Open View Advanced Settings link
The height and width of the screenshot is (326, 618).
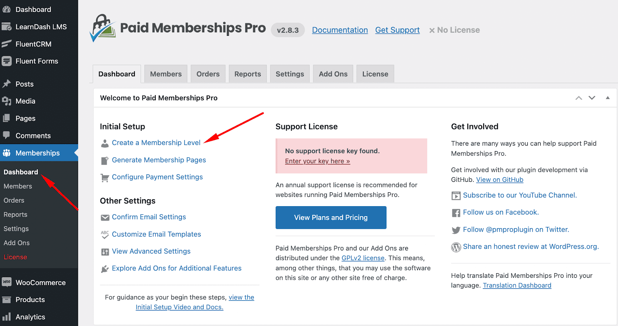click(151, 251)
